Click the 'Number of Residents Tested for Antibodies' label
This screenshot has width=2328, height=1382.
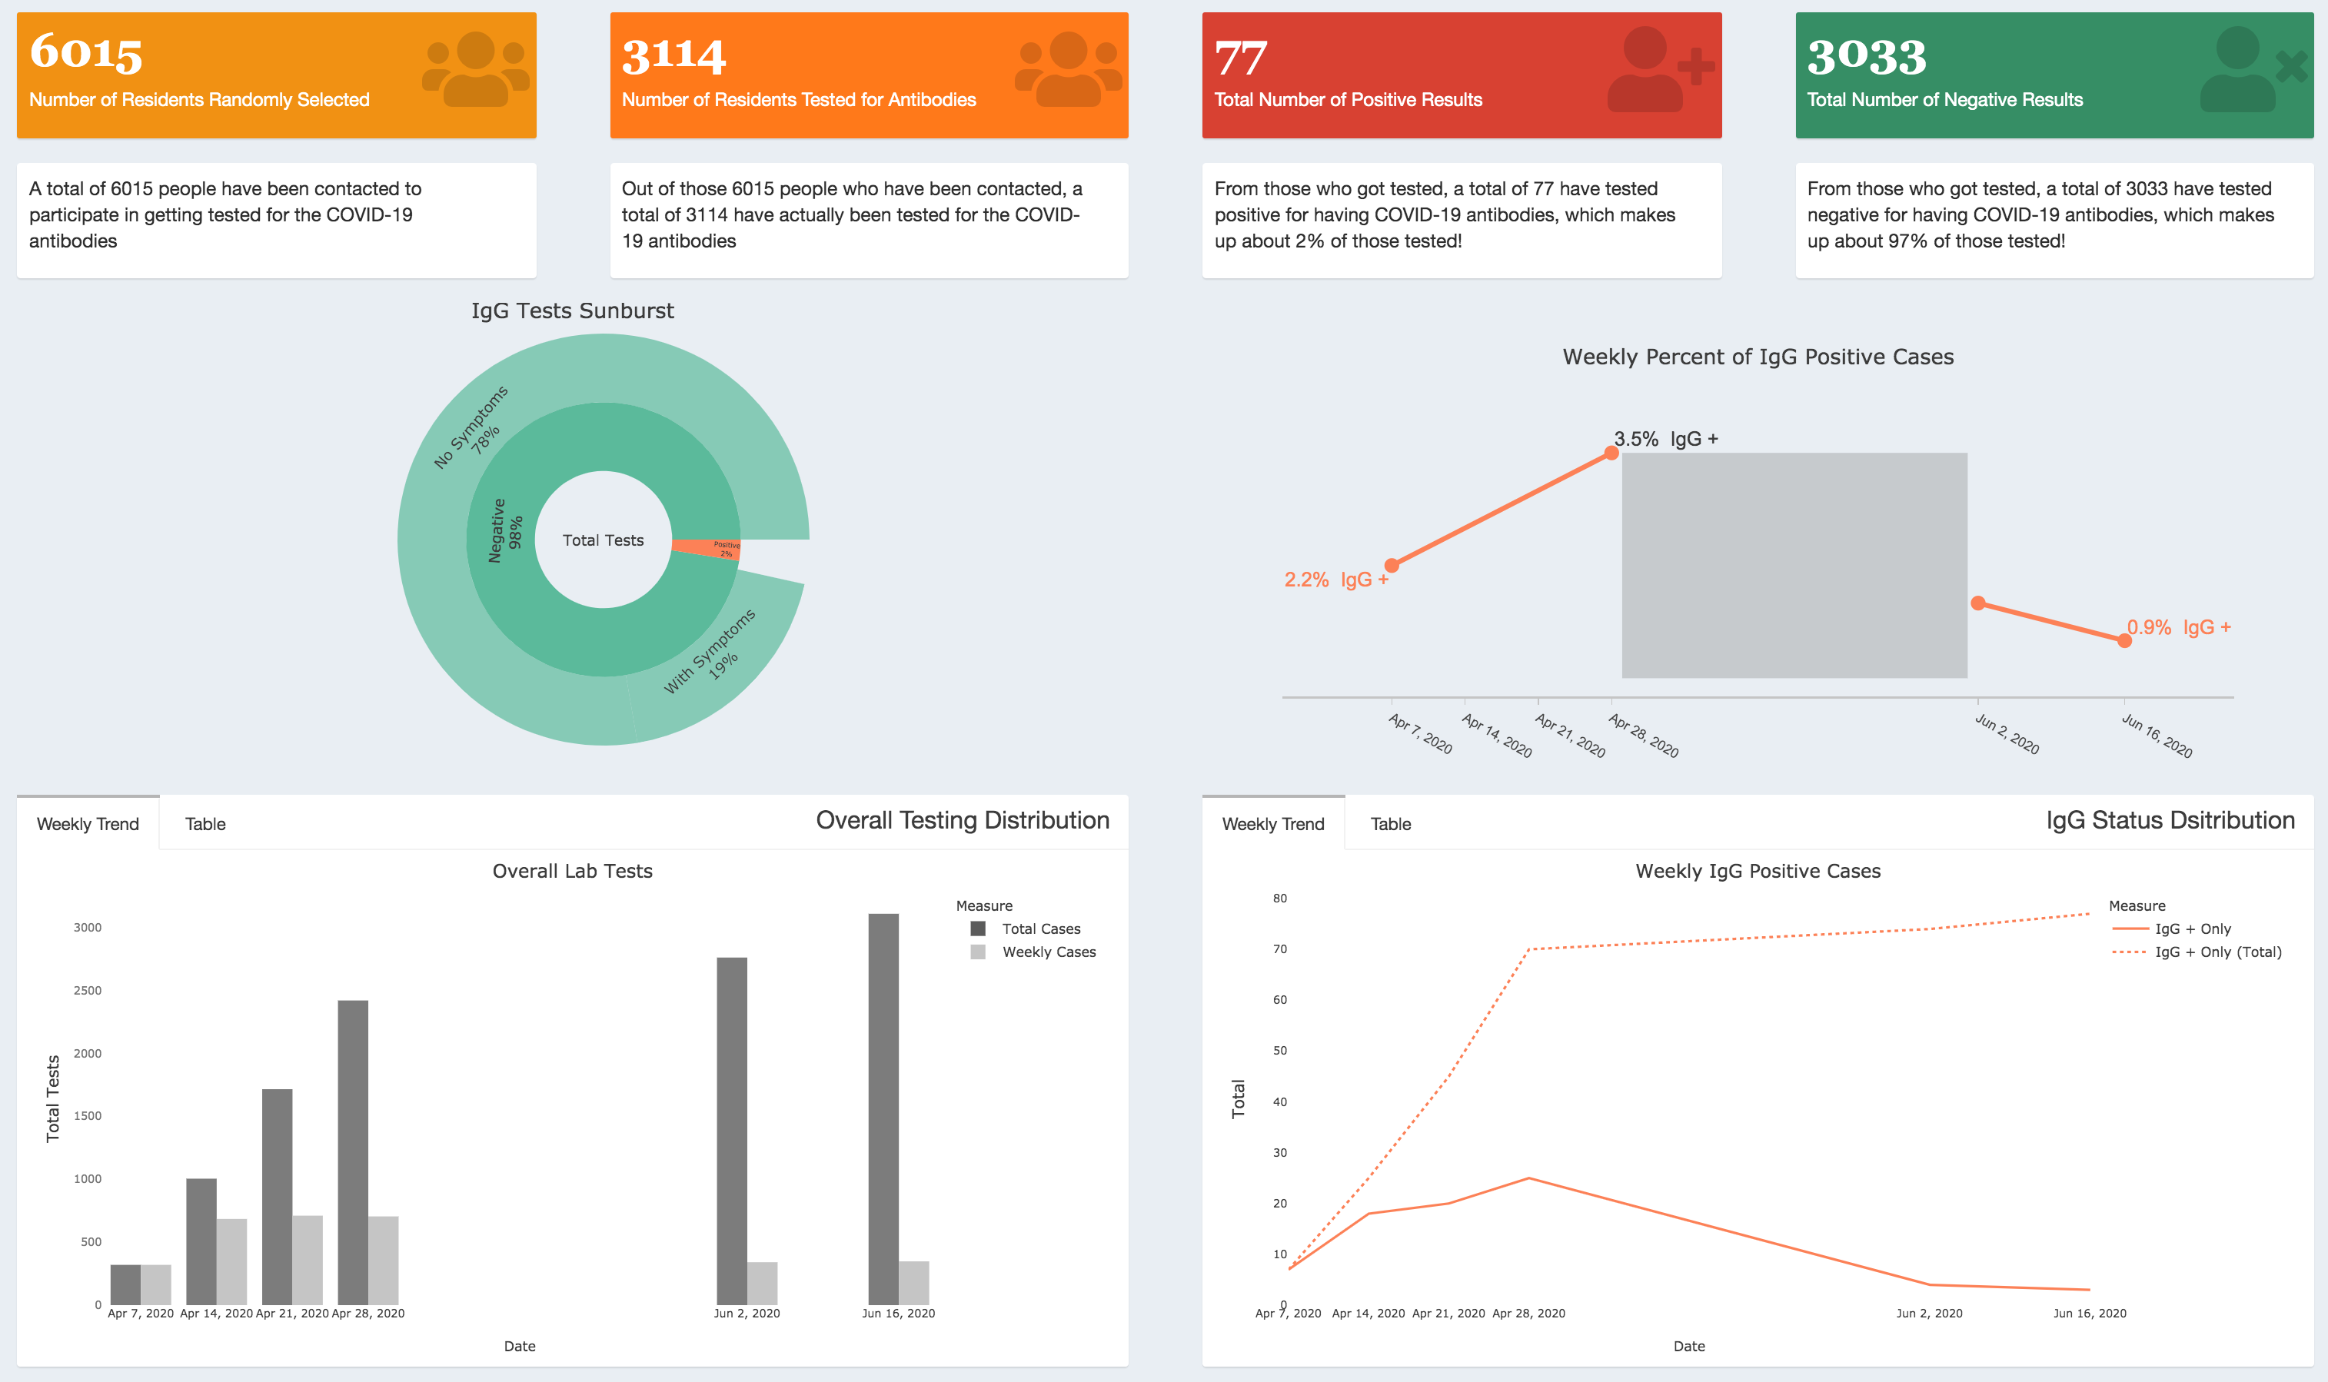[x=798, y=100]
